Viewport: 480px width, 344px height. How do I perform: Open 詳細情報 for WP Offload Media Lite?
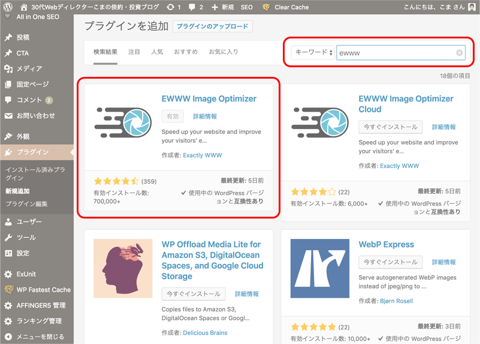click(247, 294)
